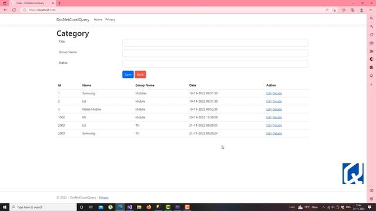Open the sidebar settings gear icon
Viewport: 376px width, 211px height.
(x=371, y=199)
